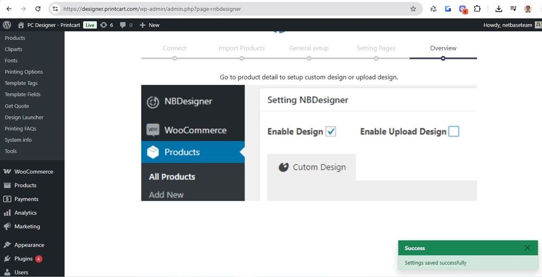Click the updates icon showing 6
Image resolution: width=542 pixels, height=277 pixels.
click(x=104, y=25)
